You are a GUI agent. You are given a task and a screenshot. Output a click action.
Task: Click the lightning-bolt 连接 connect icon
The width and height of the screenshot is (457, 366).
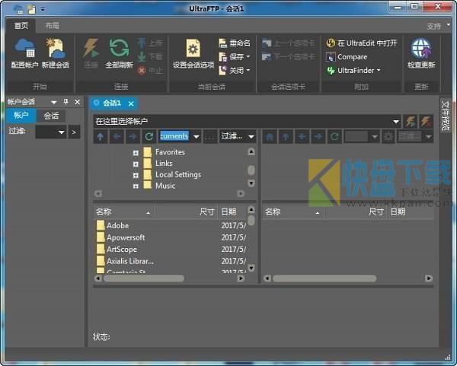91,49
